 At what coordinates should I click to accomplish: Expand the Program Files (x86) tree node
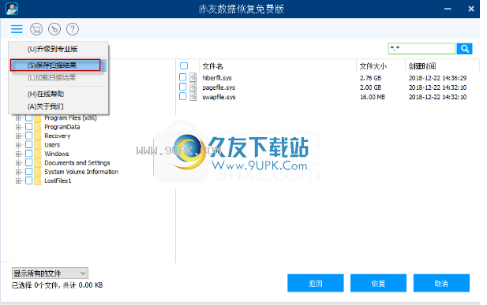tap(18, 118)
